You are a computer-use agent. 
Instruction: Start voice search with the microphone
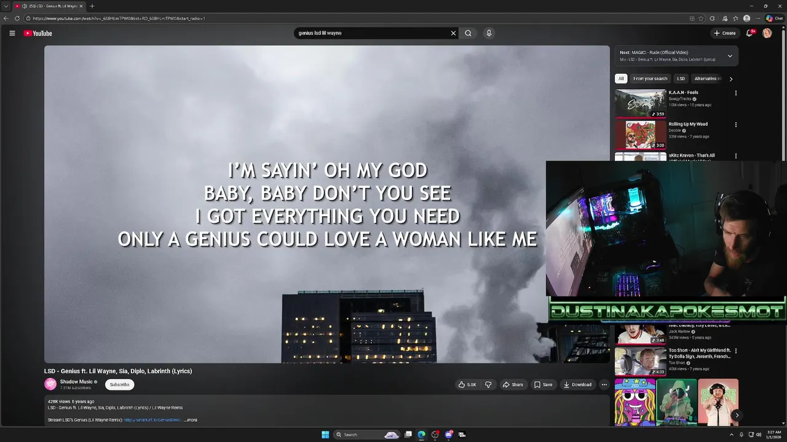click(489, 33)
